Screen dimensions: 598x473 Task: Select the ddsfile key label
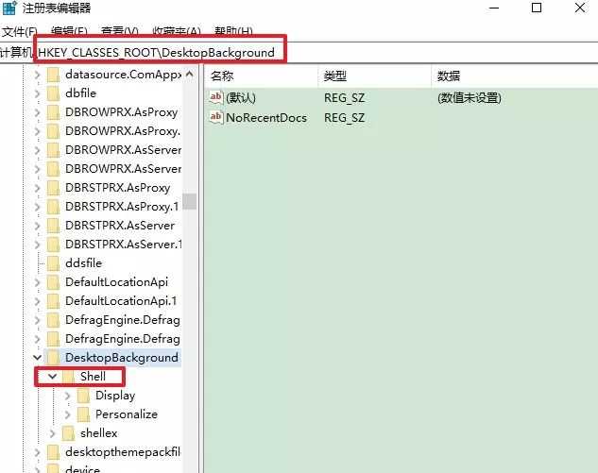pos(83,263)
